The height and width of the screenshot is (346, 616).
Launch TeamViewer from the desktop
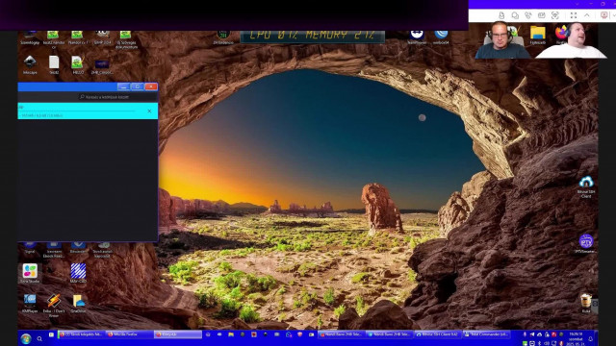coord(417,37)
